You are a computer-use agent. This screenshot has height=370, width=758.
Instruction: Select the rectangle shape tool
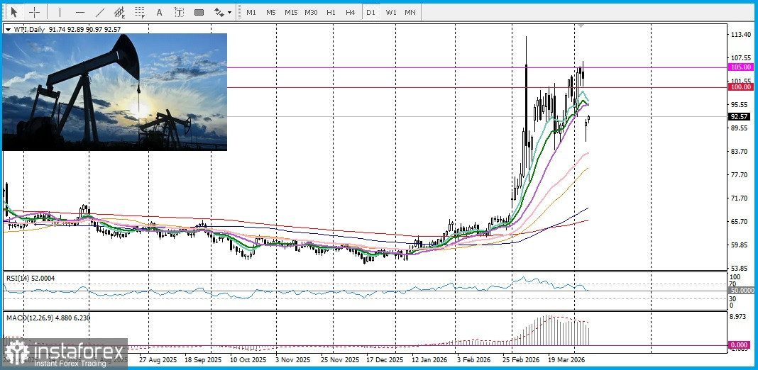(199, 12)
